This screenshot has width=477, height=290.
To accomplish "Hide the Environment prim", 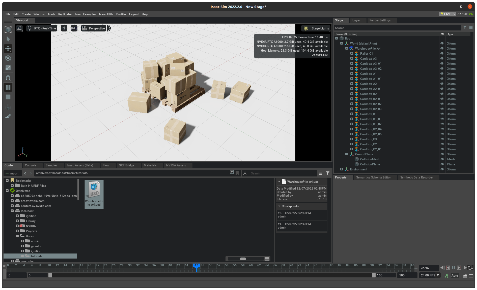I will (x=442, y=169).
